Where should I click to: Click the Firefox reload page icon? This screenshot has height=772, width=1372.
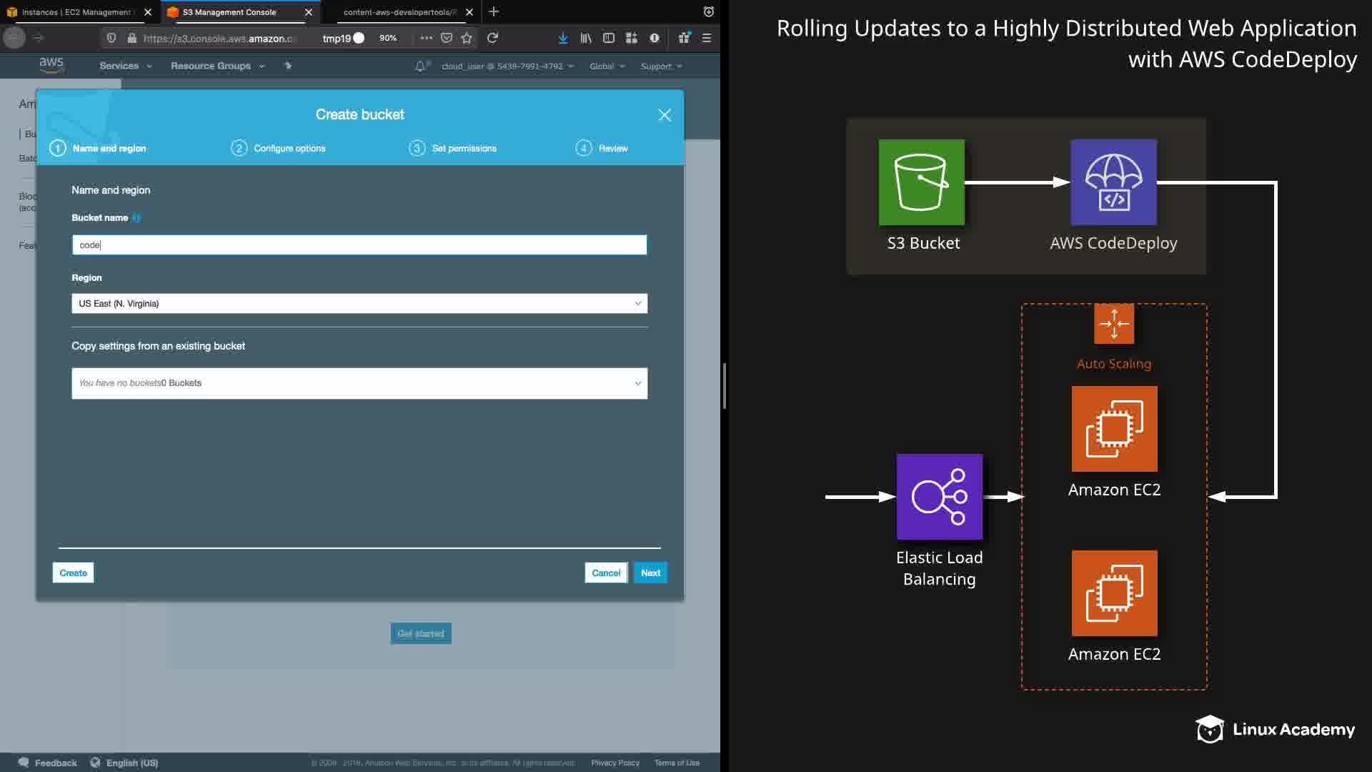click(x=492, y=38)
